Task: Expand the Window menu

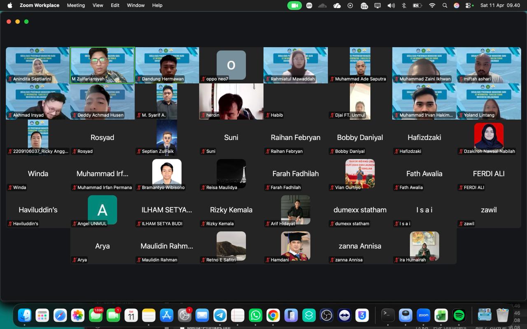Action: point(135,5)
